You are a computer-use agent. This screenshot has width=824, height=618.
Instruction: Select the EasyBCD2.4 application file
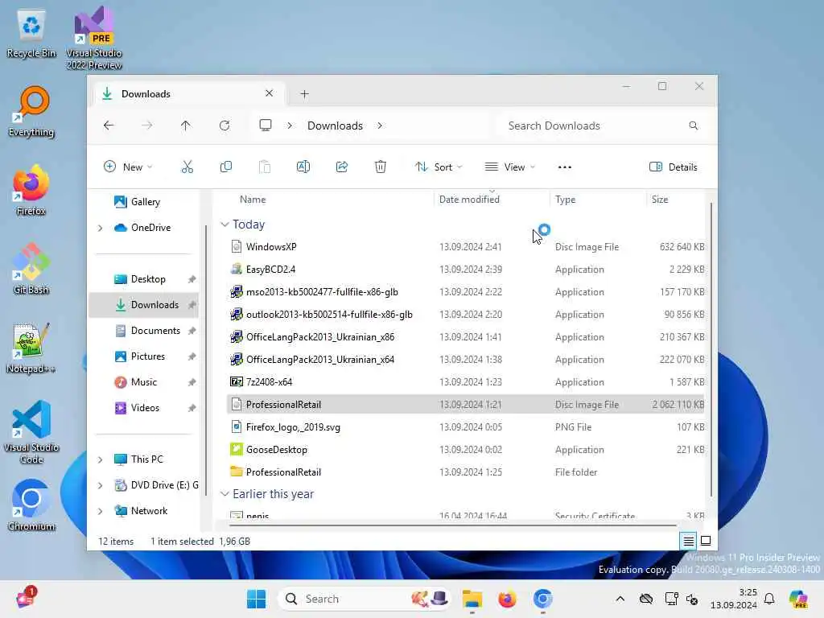tap(466, 269)
